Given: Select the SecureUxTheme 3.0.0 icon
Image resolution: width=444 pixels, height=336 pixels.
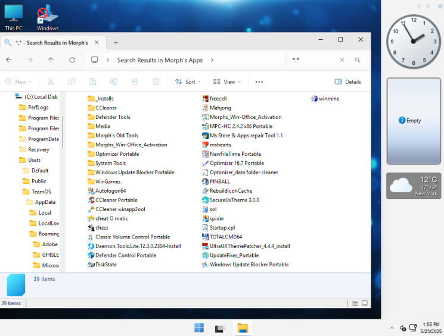Looking at the screenshot, I should pos(205,200).
